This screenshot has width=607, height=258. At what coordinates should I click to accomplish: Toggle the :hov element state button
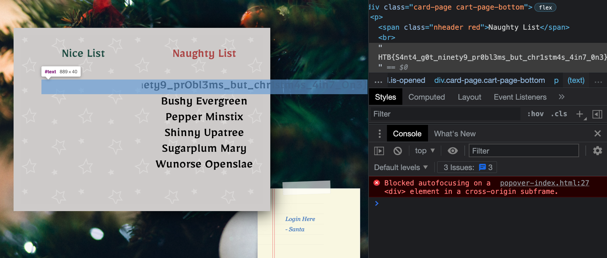point(535,114)
